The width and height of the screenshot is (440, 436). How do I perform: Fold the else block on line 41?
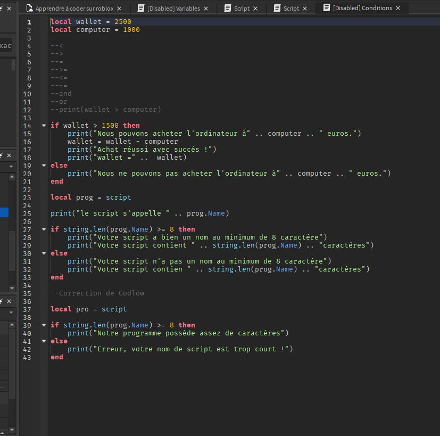(44, 341)
